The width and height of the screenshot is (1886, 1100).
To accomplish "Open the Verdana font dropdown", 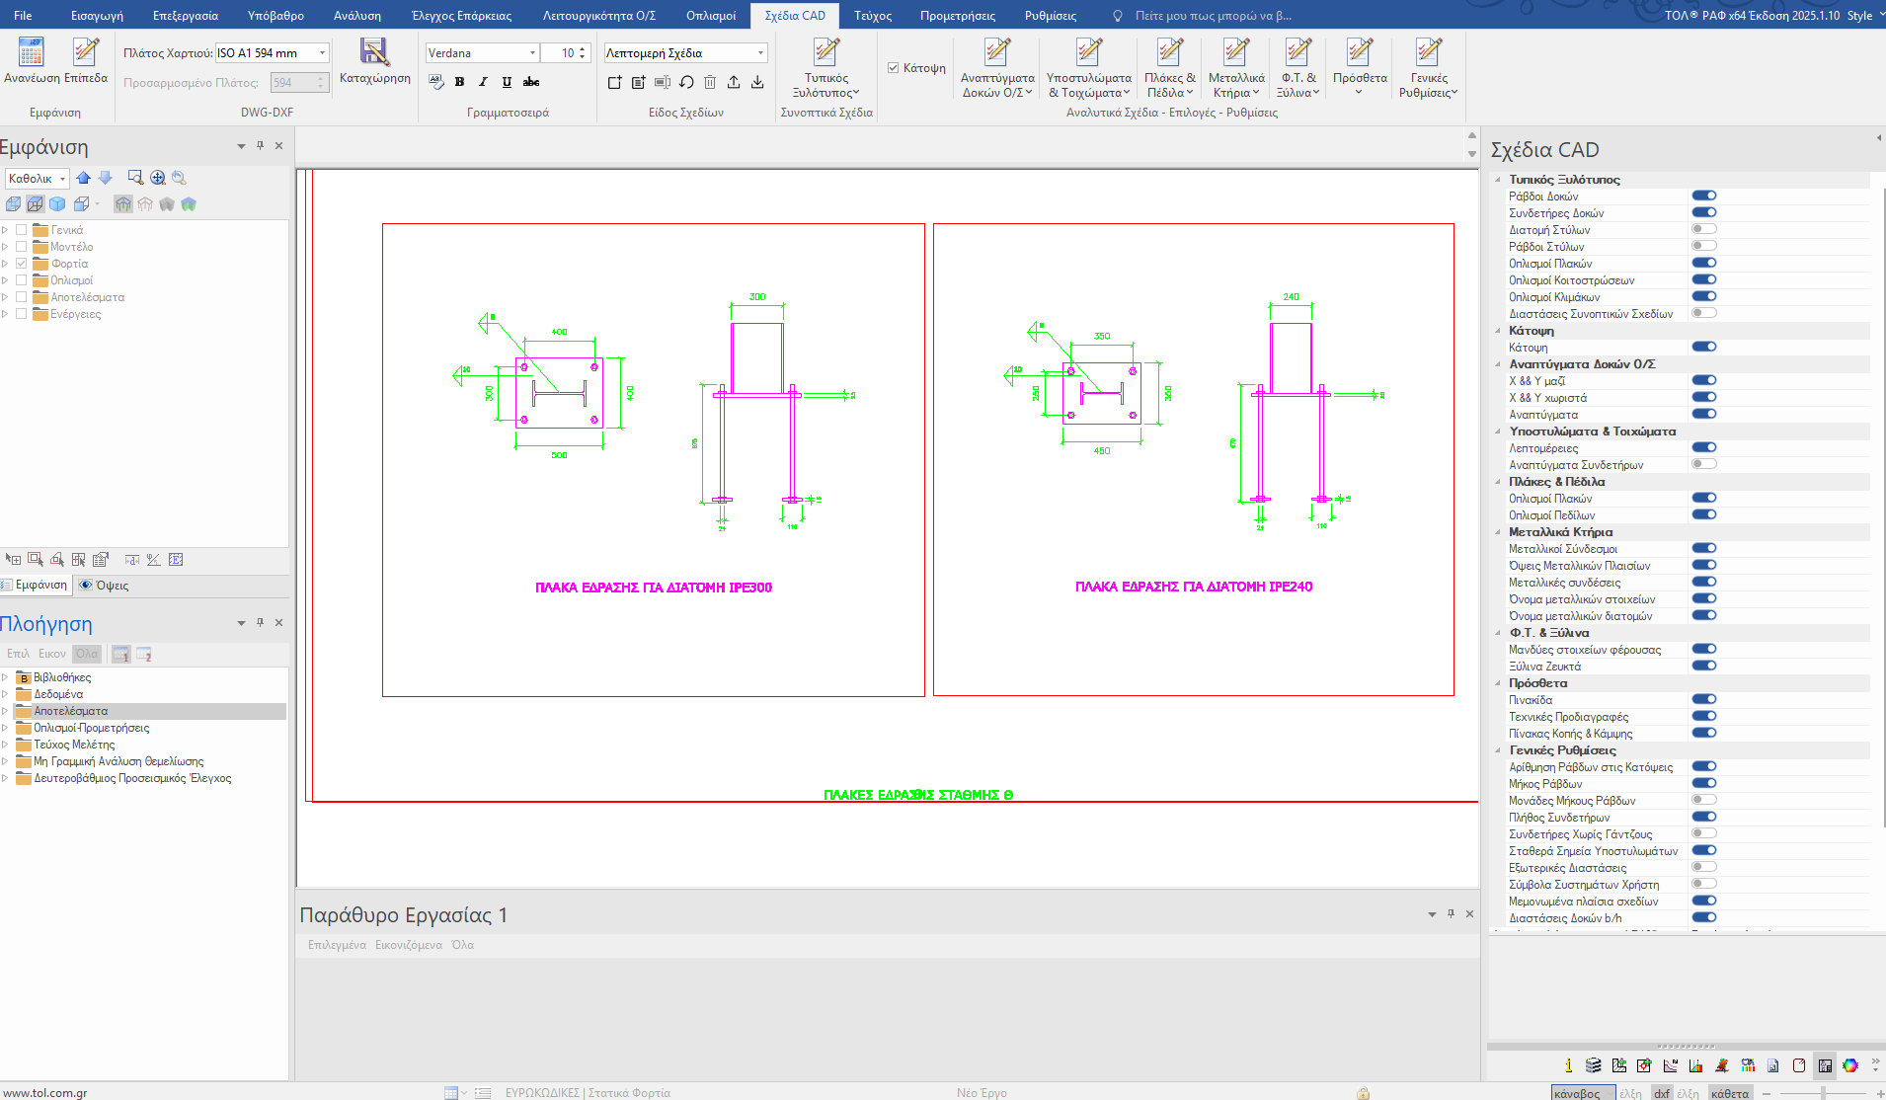I will pos(532,53).
